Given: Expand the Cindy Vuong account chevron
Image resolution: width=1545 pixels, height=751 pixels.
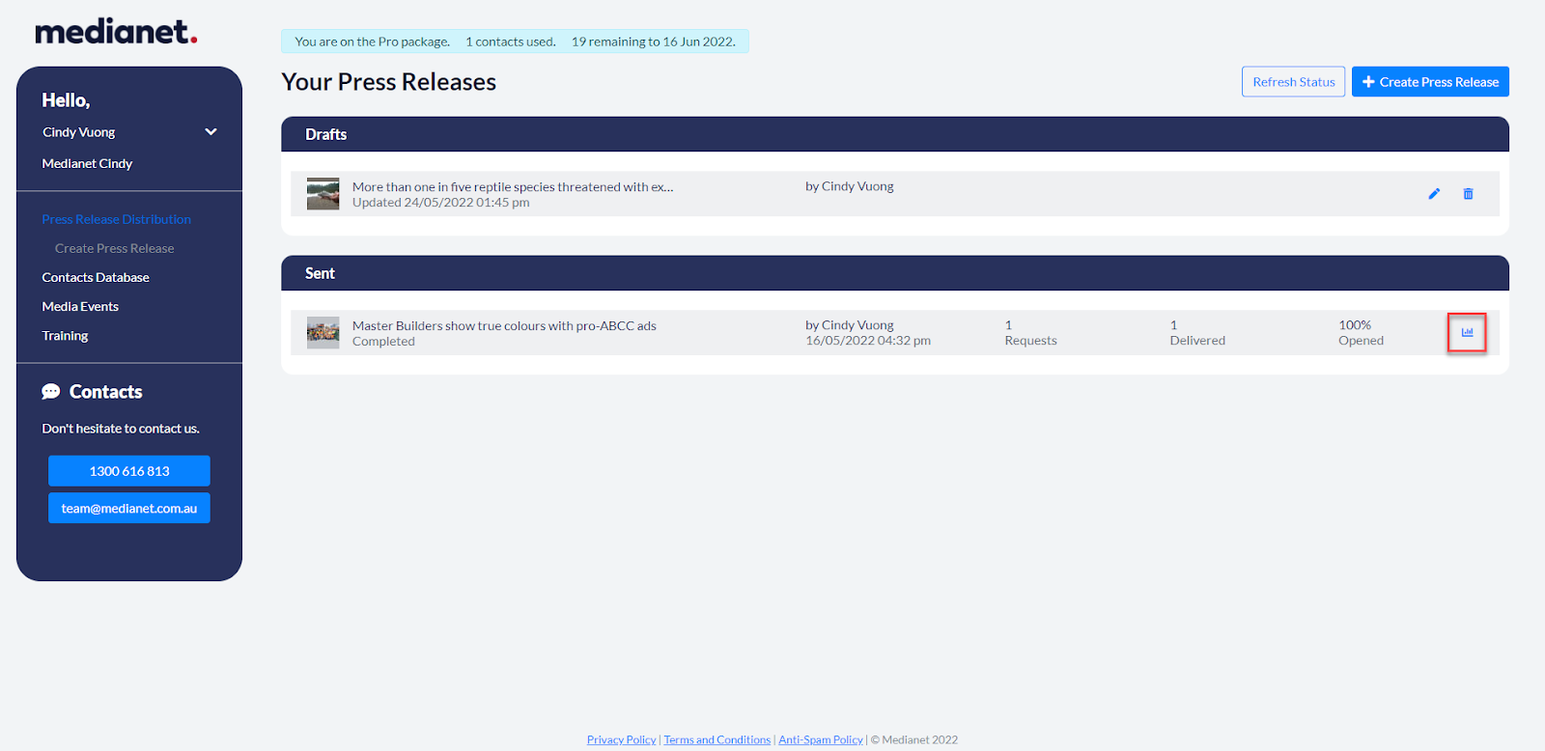Looking at the screenshot, I should pos(211,132).
